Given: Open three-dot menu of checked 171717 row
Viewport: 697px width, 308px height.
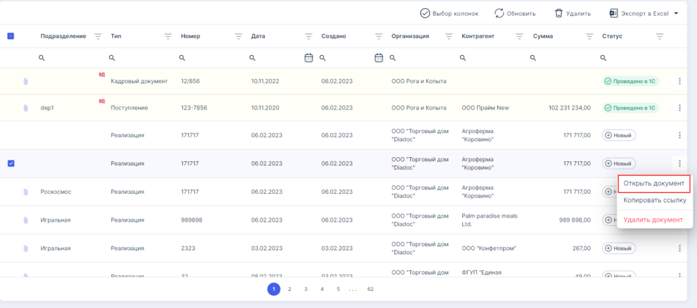Looking at the screenshot, I should tap(679, 163).
